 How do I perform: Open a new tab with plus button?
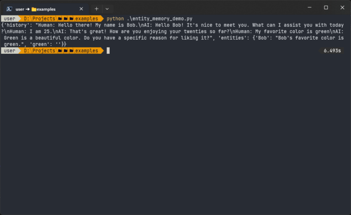coord(96,9)
